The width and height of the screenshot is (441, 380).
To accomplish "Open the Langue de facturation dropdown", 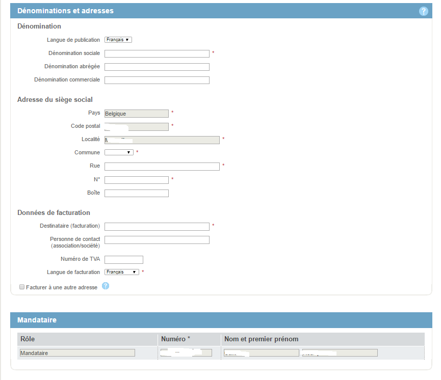I will click(122, 272).
